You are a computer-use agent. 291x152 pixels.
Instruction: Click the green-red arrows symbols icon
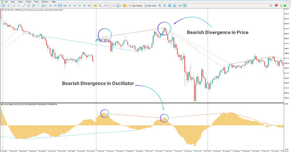(x=100, y=6)
